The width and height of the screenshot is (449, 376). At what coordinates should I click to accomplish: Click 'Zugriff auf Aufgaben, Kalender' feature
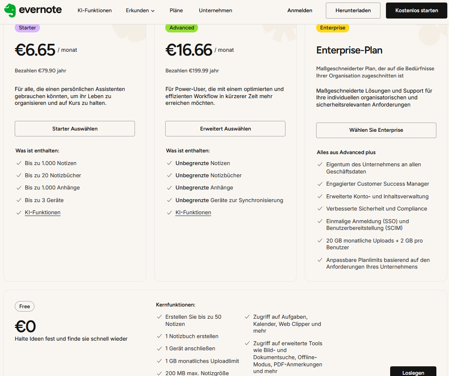(x=287, y=324)
